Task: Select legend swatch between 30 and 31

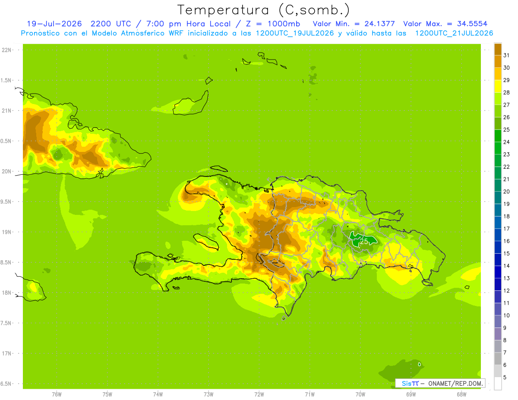Action: (498, 61)
